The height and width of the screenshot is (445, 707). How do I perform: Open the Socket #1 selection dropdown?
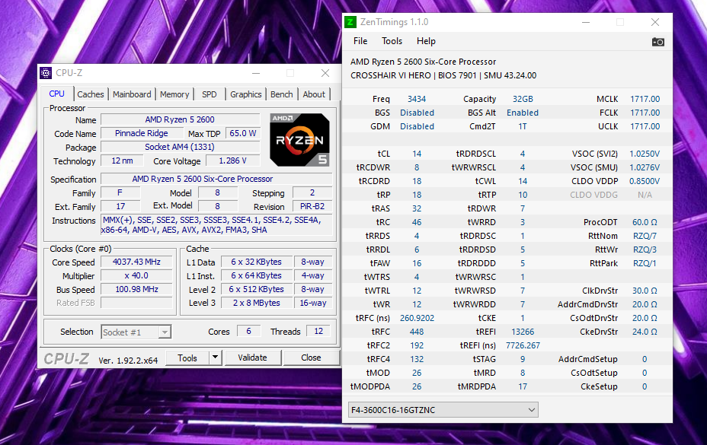pos(136,332)
